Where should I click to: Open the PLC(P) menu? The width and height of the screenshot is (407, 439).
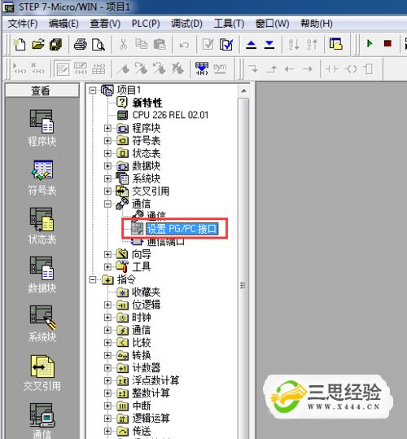146,24
